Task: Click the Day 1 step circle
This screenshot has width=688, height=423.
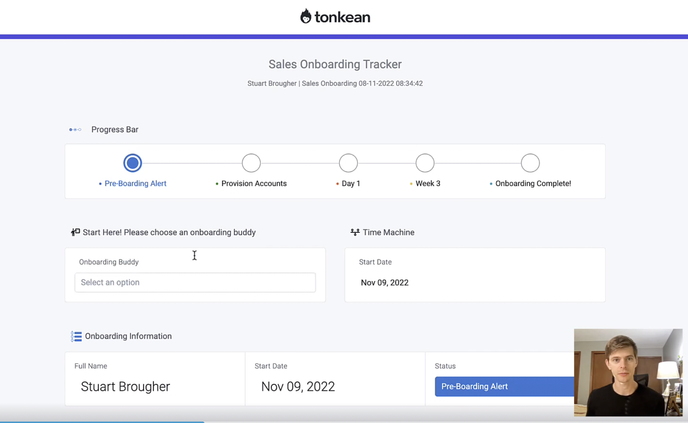Action: (348, 162)
